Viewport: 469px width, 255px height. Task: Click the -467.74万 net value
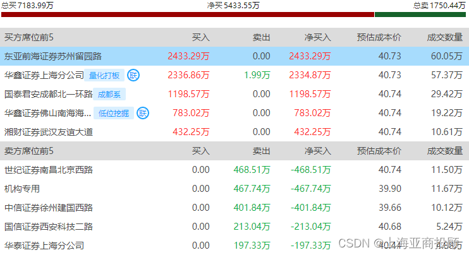pos(311,189)
